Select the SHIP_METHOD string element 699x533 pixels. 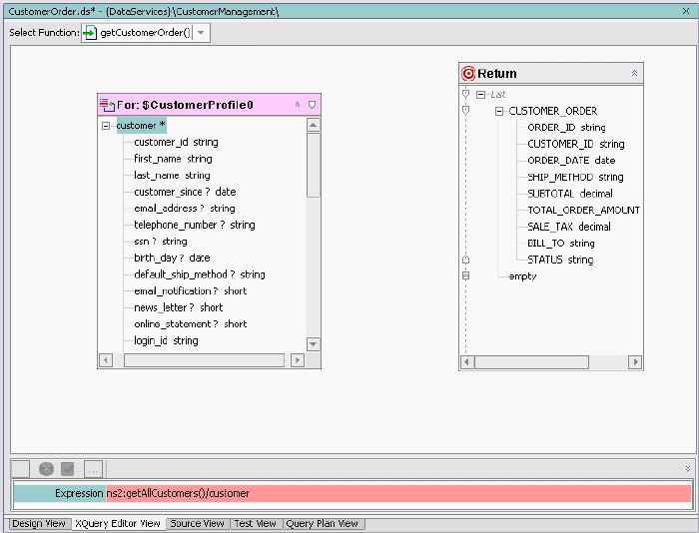click(575, 177)
